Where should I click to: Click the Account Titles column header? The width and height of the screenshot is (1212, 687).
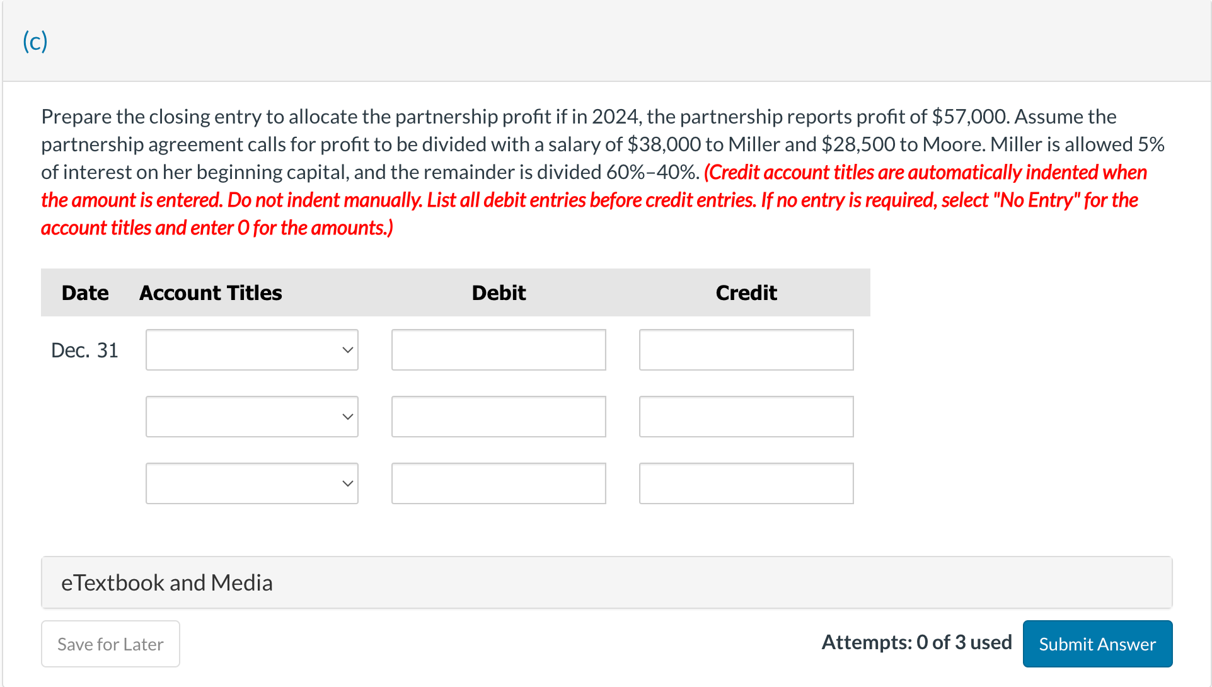coord(210,292)
